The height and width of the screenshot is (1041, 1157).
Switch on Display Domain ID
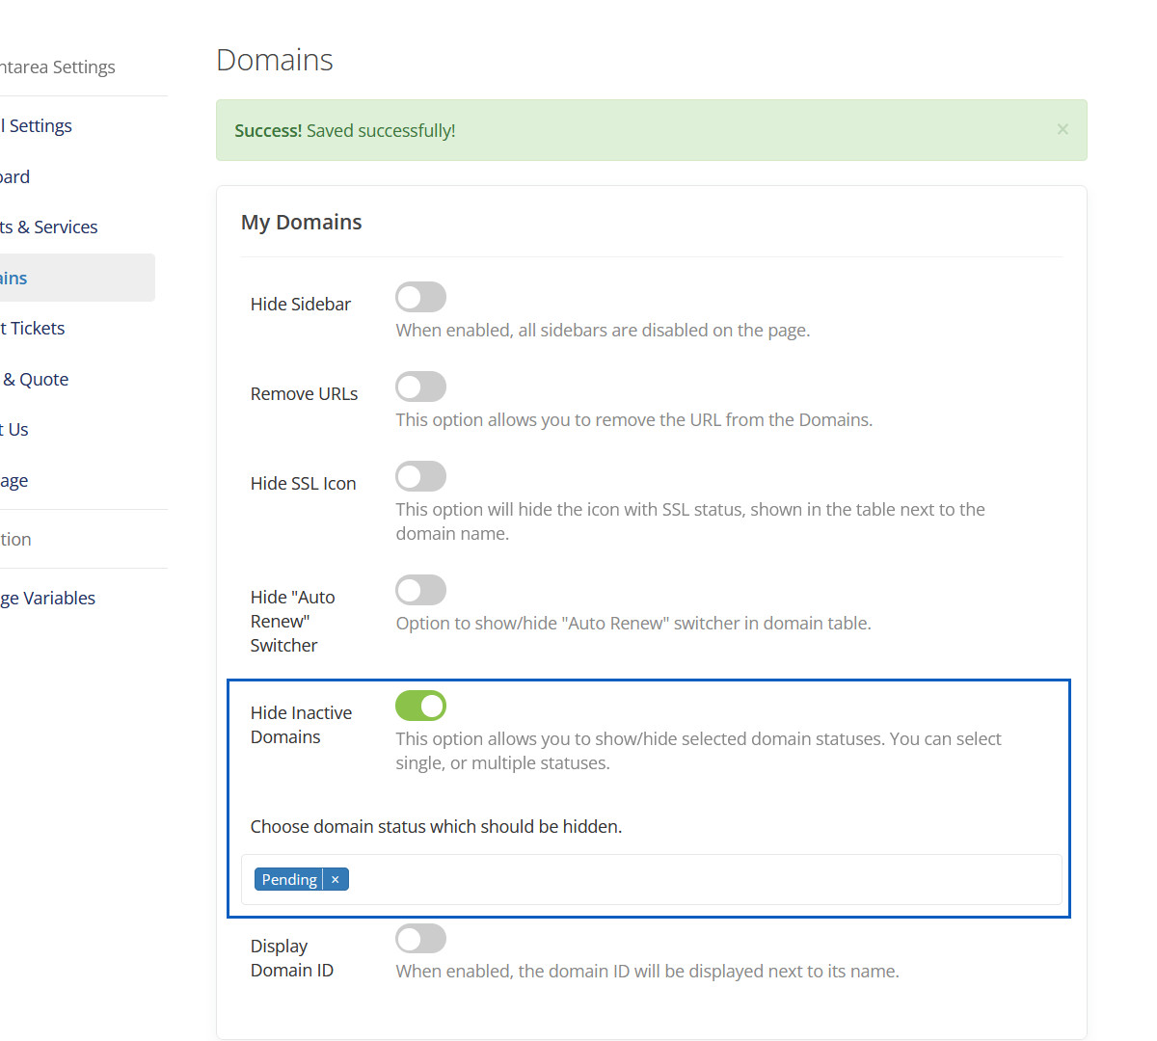pos(420,938)
